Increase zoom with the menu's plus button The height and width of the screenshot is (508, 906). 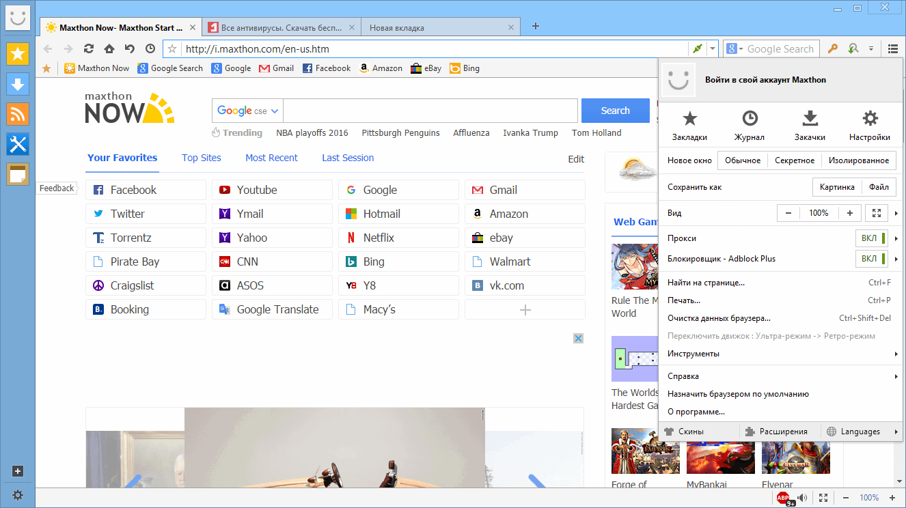click(x=849, y=213)
